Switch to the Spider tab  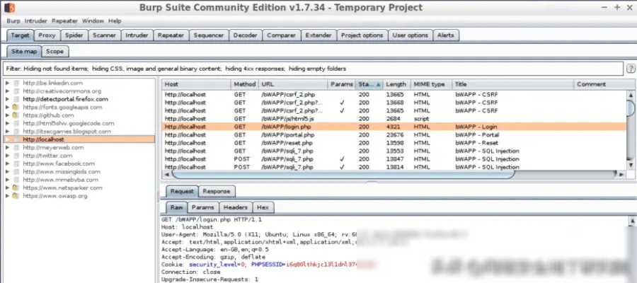[x=74, y=35]
